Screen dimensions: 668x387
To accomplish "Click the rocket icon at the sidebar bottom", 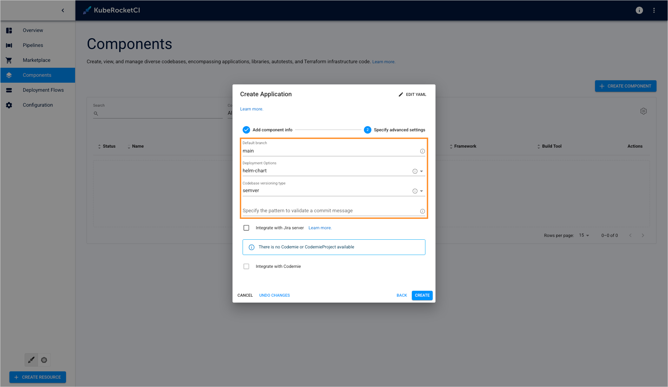I will [x=31, y=360].
